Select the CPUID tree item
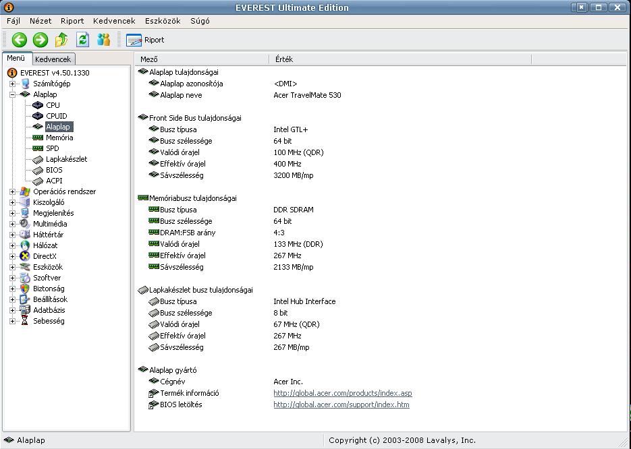The image size is (631, 449). pyautogui.click(x=56, y=116)
